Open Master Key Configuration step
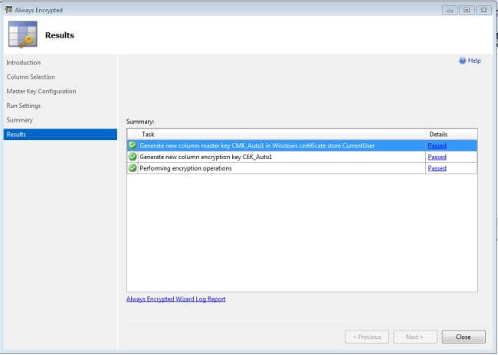Image resolution: width=498 pixels, height=355 pixels. pos(41,91)
